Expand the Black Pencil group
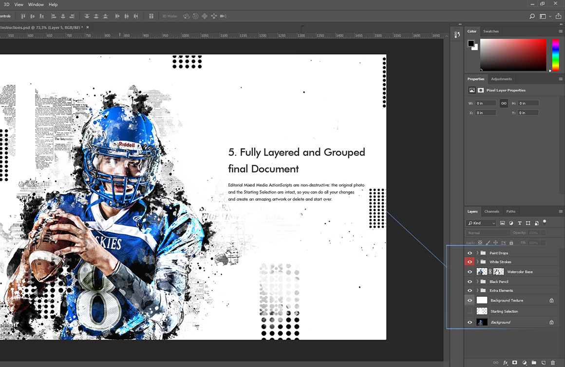This screenshot has width=565, height=367. (x=477, y=282)
